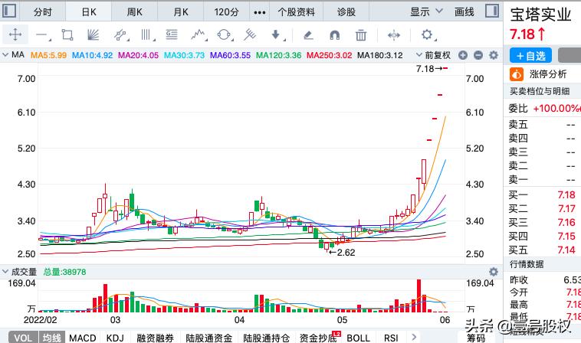This screenshot has height=343, width=581.
Task: Select 陆股通持仓 indicator tab
Action: point(266,338)
